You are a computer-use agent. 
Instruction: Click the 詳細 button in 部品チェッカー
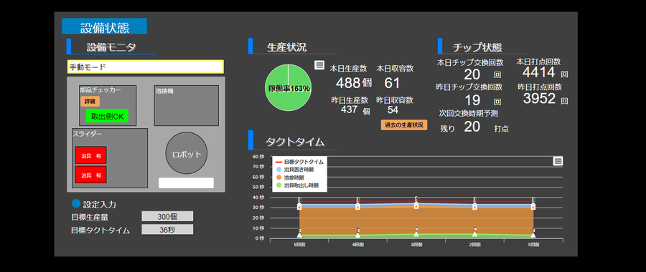(90, 102)
